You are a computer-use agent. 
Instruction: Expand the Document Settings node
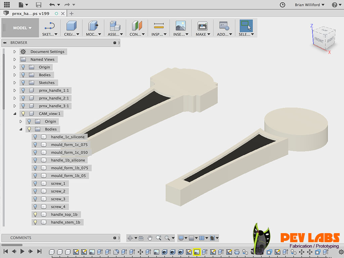(14, 51)
